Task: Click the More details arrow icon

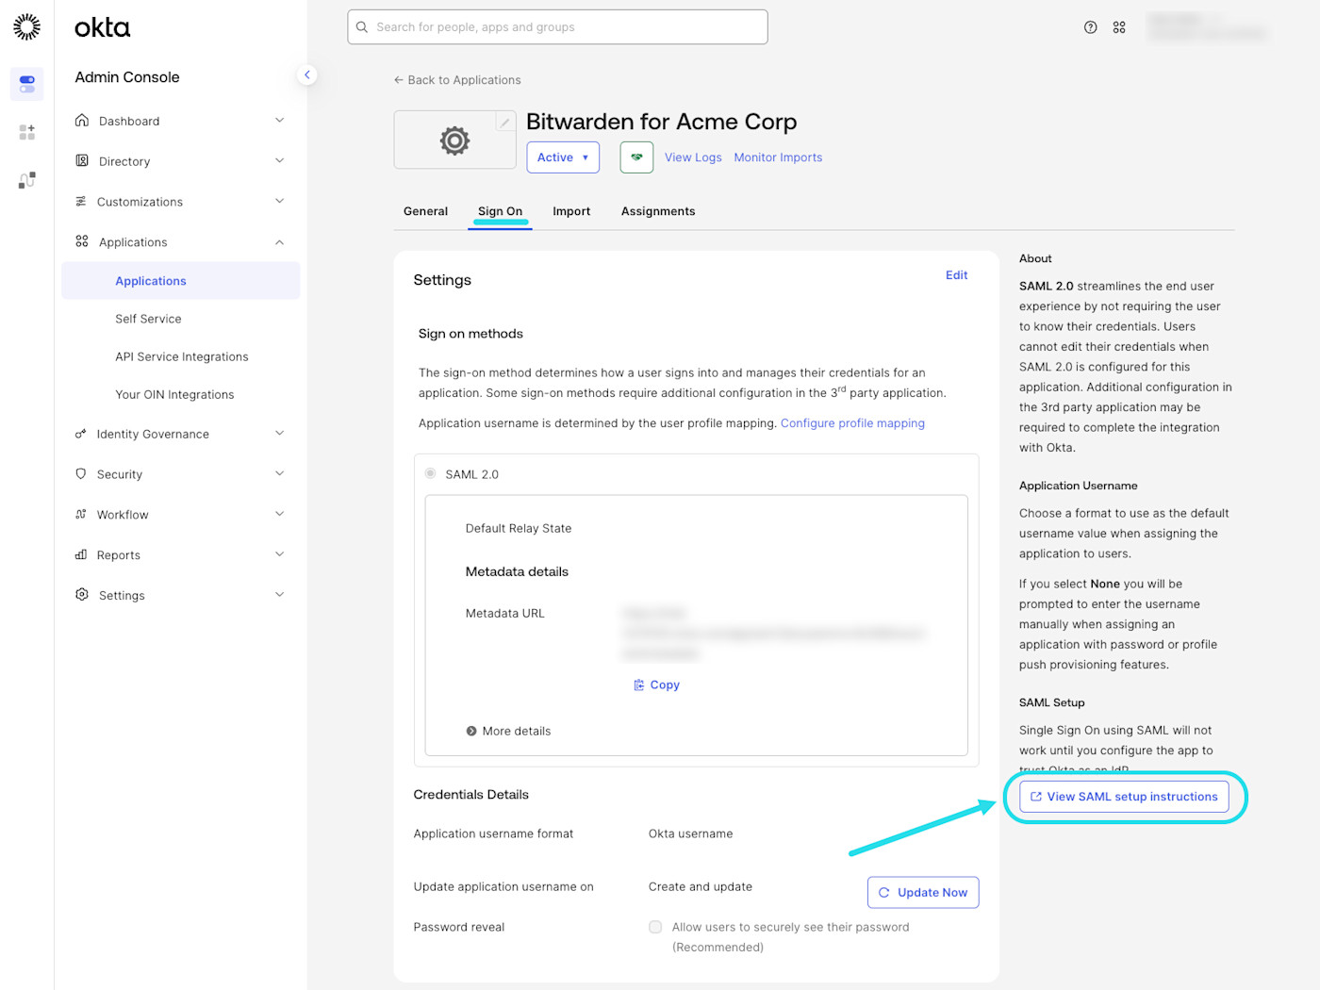Action: coord(471,731)
